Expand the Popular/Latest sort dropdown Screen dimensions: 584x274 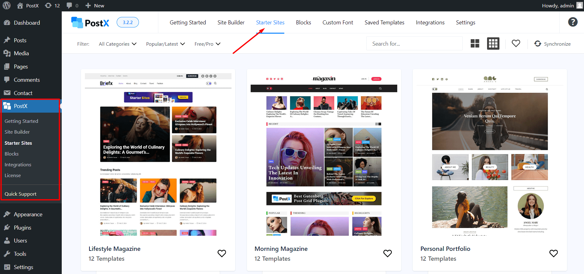165,44
